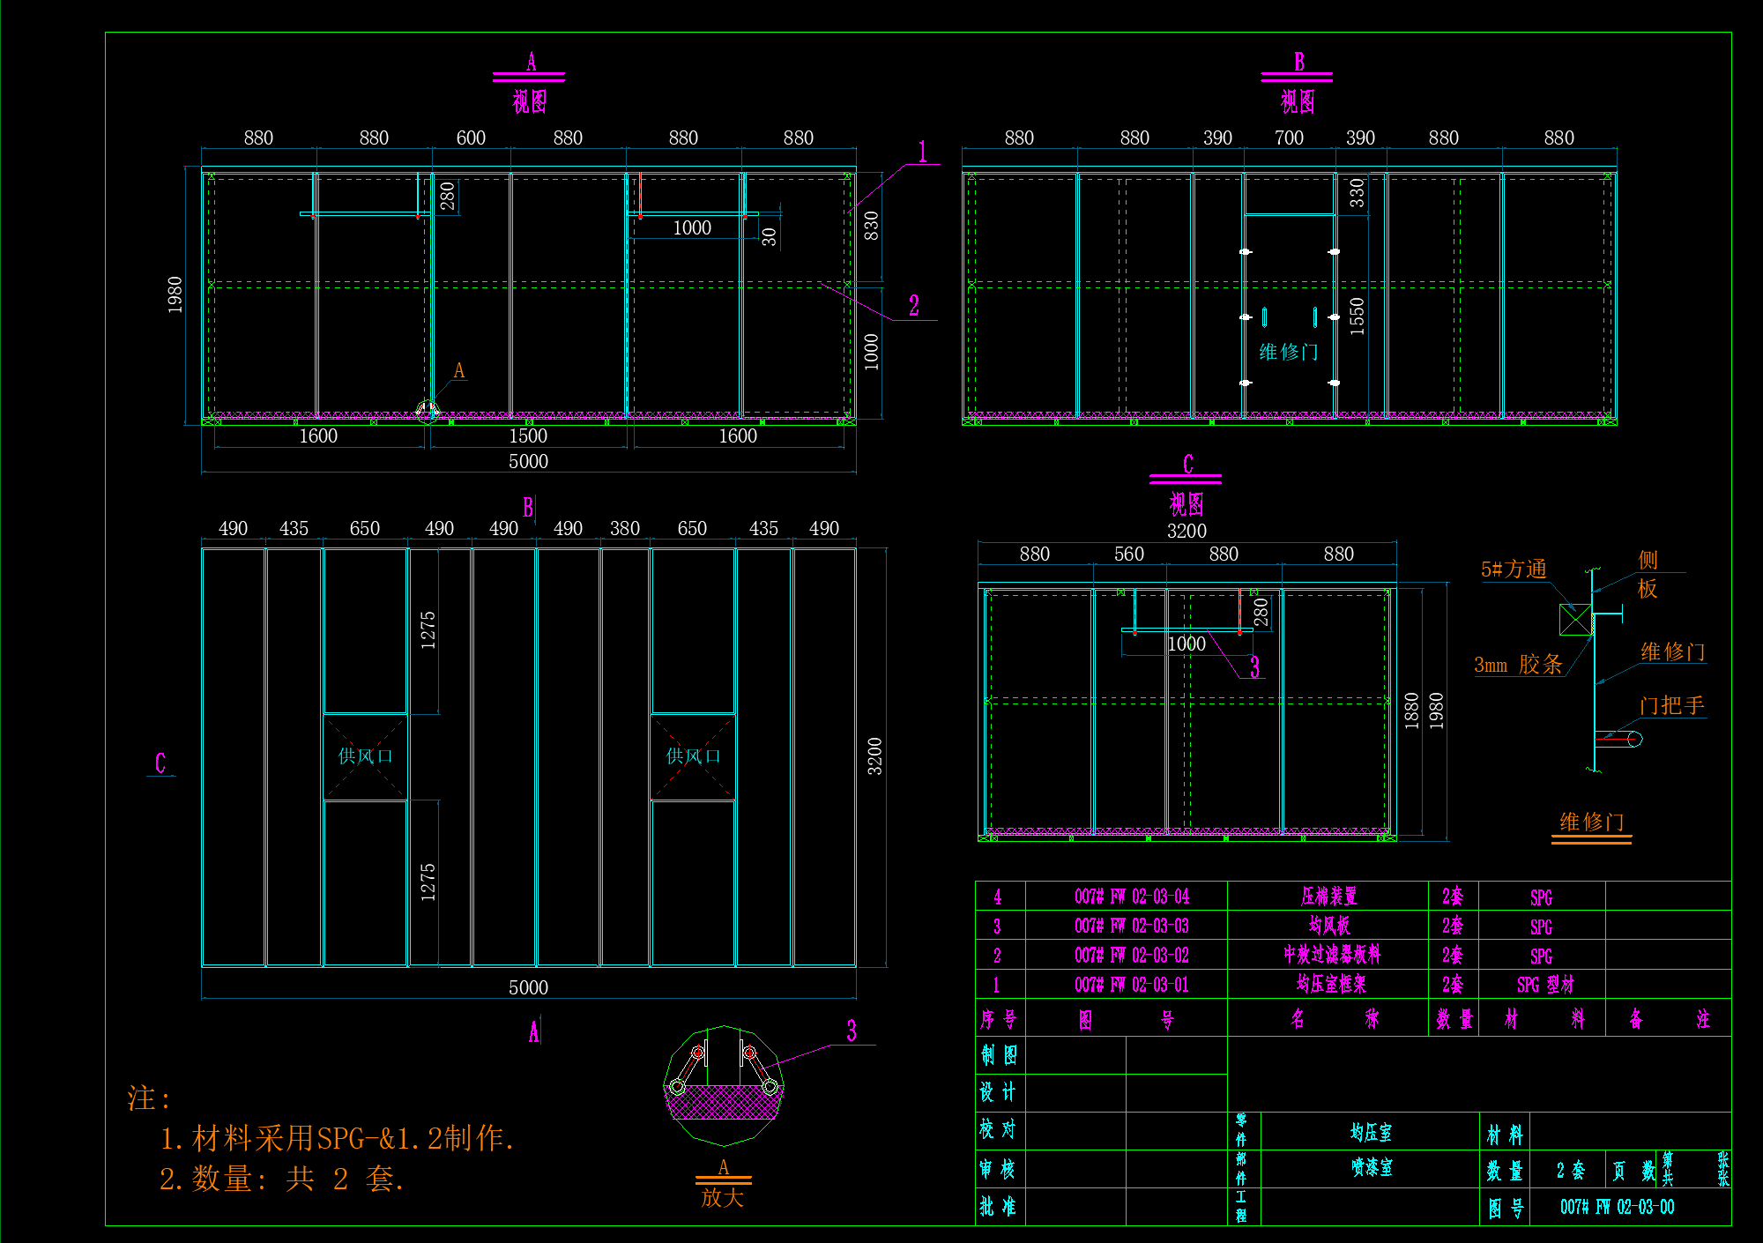Click section marker C left of plan view
The width and height of the screenshot is (1763, 1243).
160,763
